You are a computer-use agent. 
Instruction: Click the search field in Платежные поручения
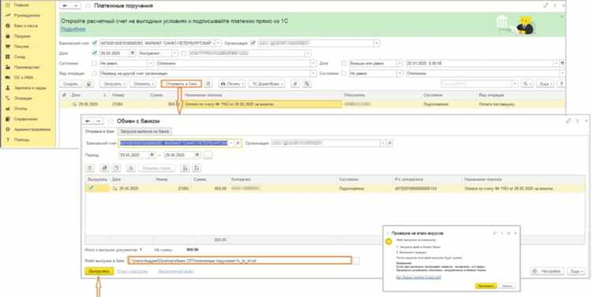tap(477, 84)
